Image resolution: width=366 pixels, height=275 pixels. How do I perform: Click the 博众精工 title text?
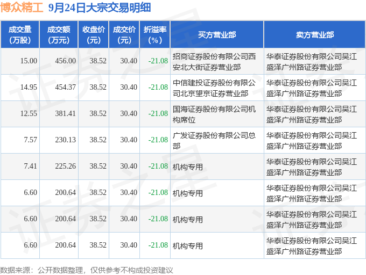(22, 8)
